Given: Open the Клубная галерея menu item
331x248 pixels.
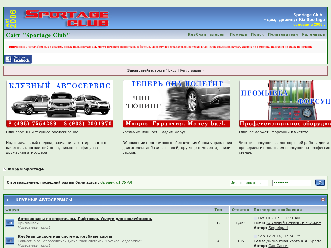Looking at the screenshot, I should pos(206,34).
